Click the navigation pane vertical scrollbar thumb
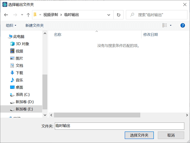The width and height of the screenshot is (190, 143). click(x=45, y=92)
